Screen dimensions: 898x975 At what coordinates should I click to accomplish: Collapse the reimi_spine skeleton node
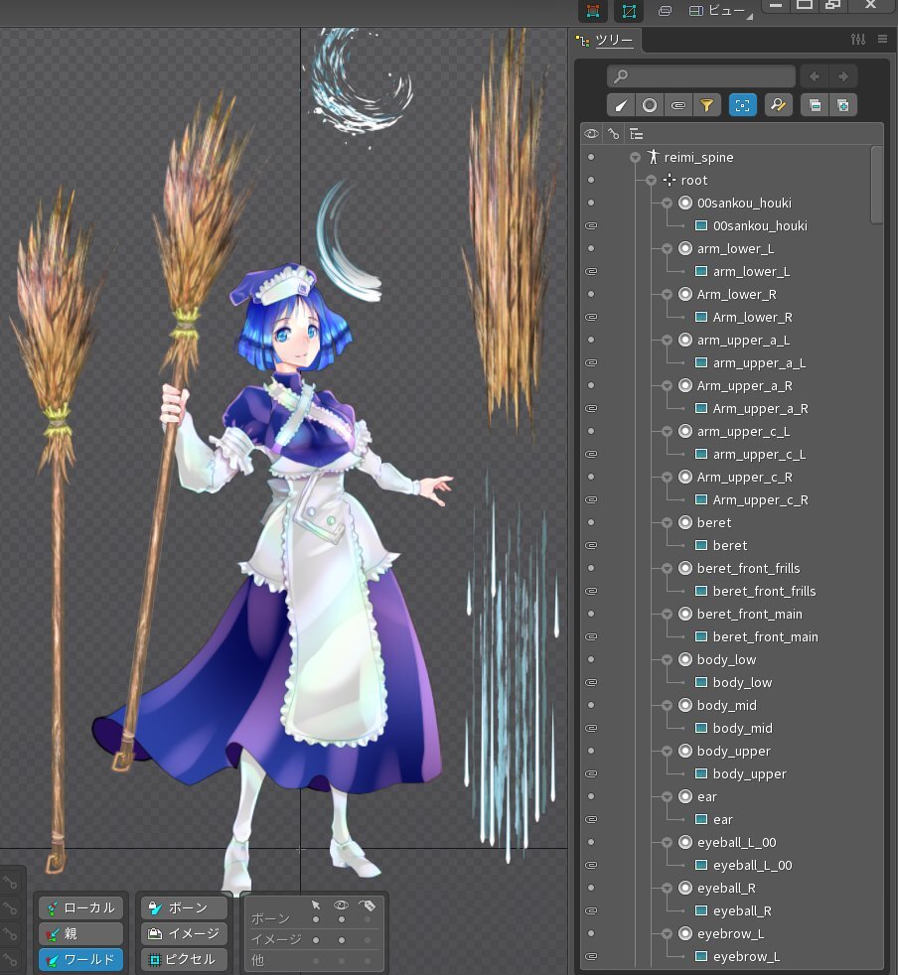[635, 158]
